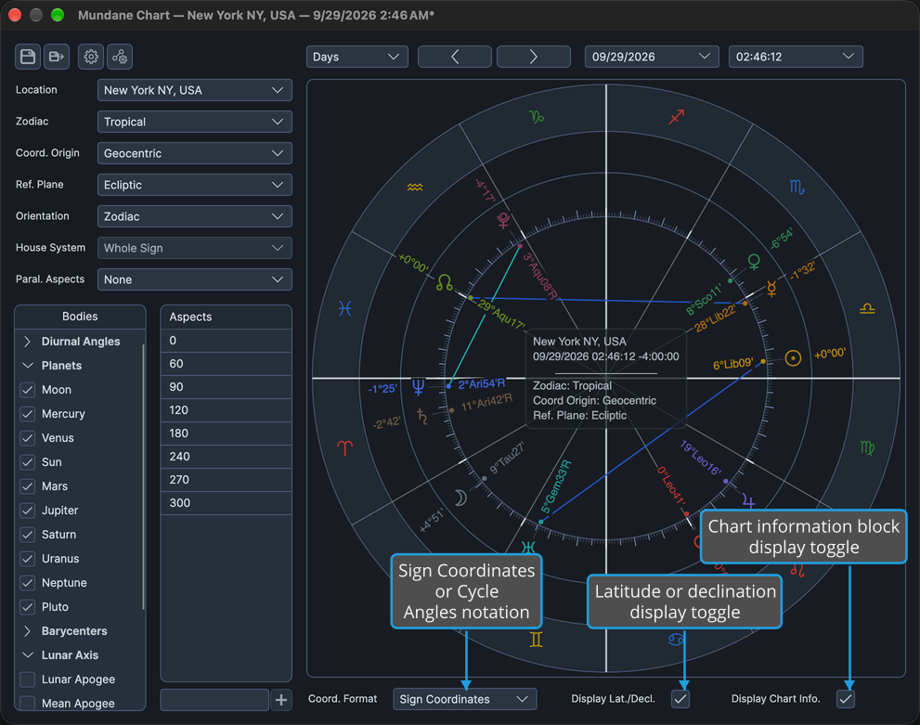Click the Aries symbol on the wheel

tap(345, 448)
